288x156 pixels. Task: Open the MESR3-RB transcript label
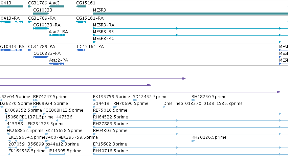click(x=103, y=32)
